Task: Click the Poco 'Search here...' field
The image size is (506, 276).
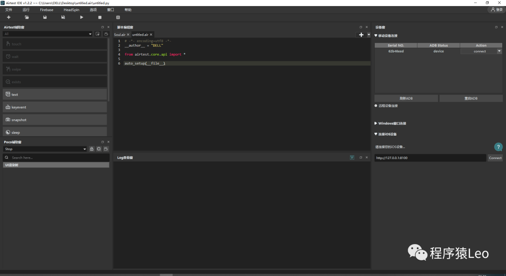Action: (x=56, y=158)
